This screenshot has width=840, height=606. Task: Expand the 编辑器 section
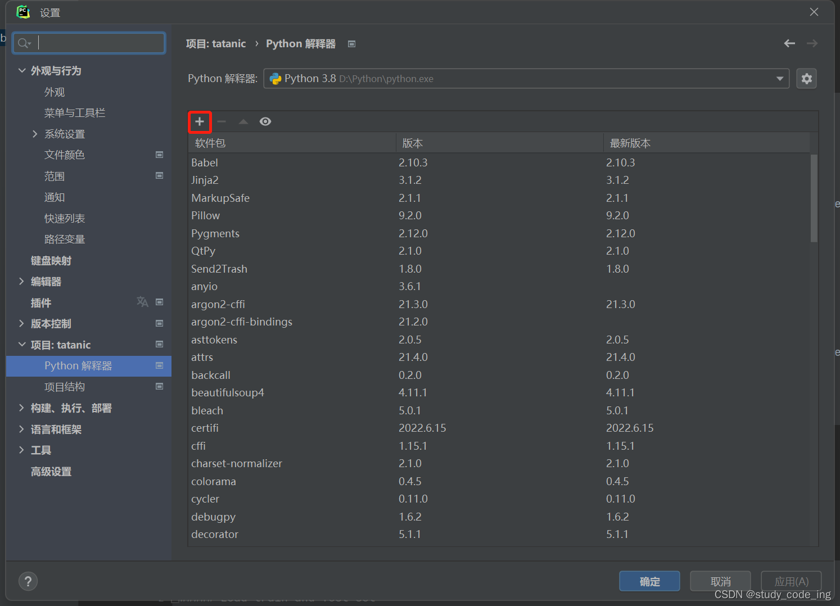click(x=21, y=281)
